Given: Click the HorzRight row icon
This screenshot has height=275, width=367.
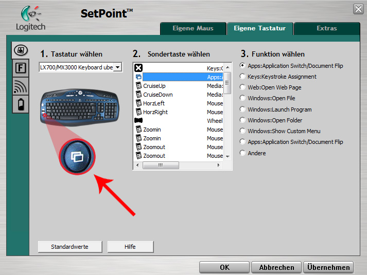Looking at the screenshot, I should click(x=138, y=112).
